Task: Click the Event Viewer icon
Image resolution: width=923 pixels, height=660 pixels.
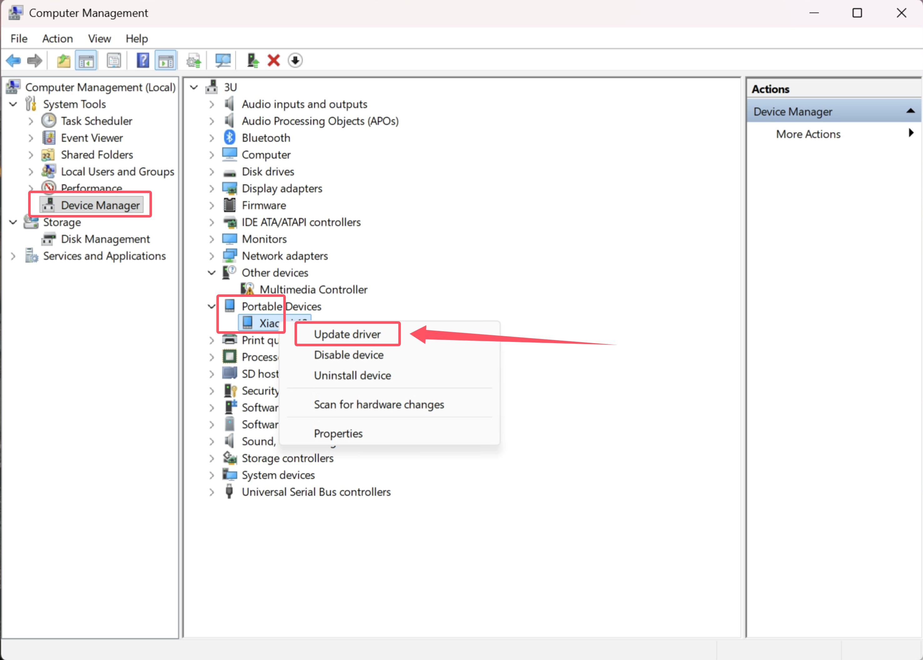Action: (49, 138)
